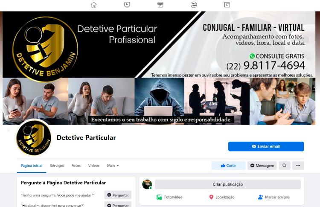The image size is (320, 207).
Task: Open the Groups icon
Action: coord(194,5)
